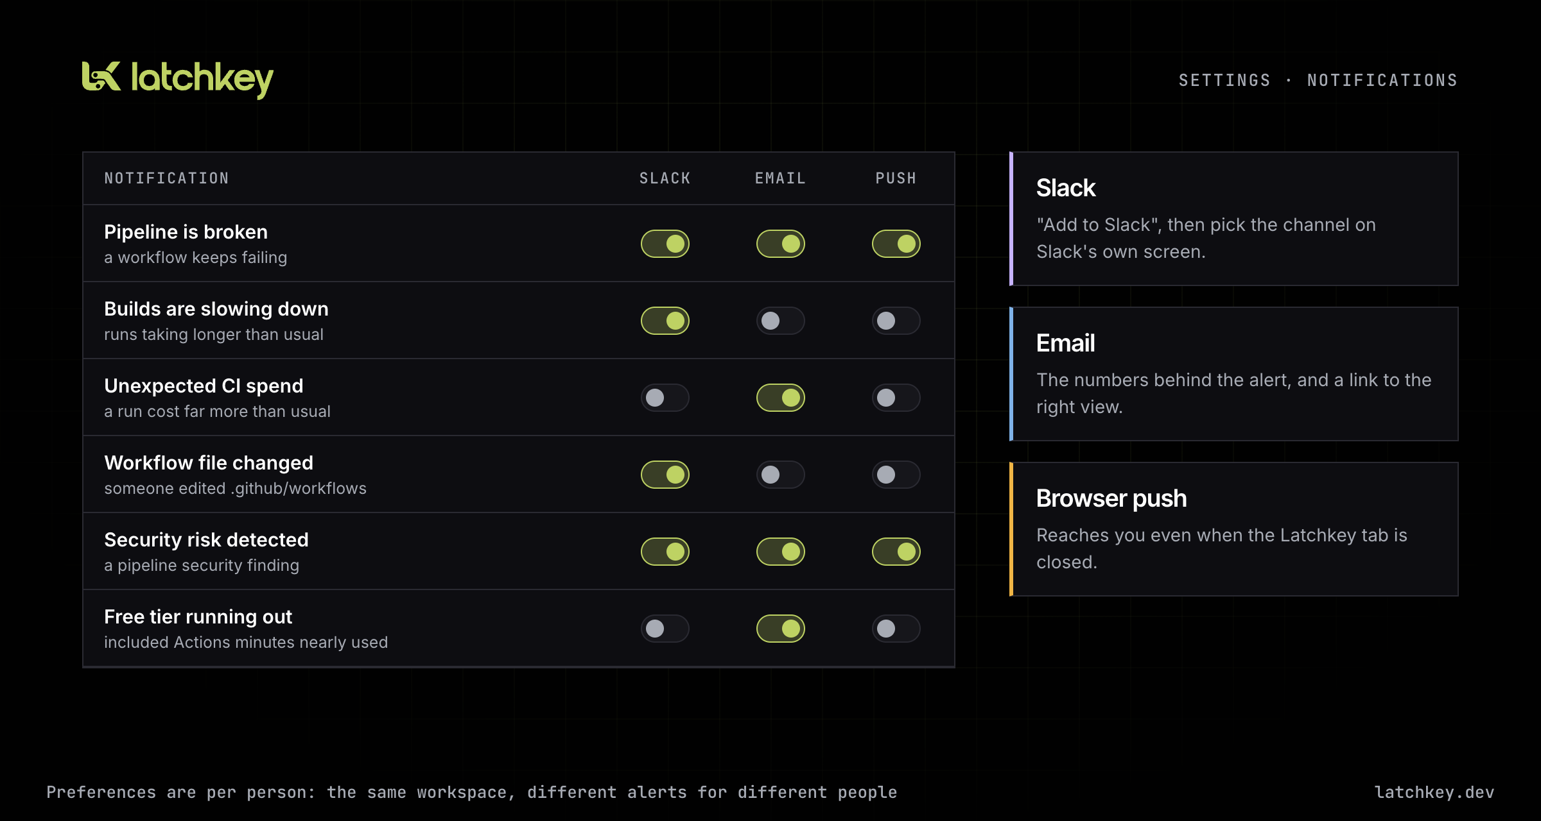Click the EMAIL column header
The image size is (1541, 821).
[781, 178]
